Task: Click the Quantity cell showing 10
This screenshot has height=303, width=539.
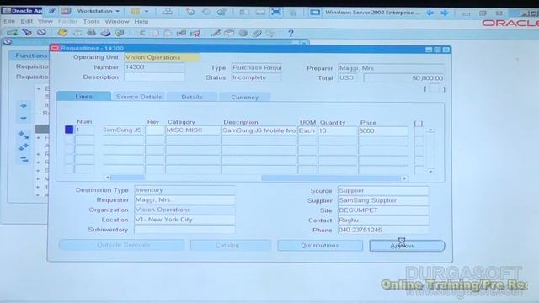Action: tap(338, 131)
